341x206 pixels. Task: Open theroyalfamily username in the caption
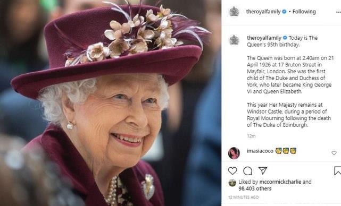(x=264, y=38)
